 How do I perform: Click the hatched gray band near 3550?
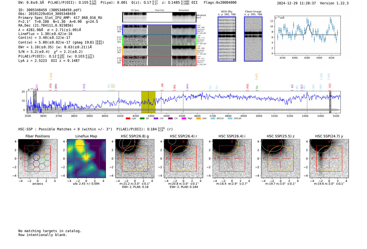pos(35,102)
